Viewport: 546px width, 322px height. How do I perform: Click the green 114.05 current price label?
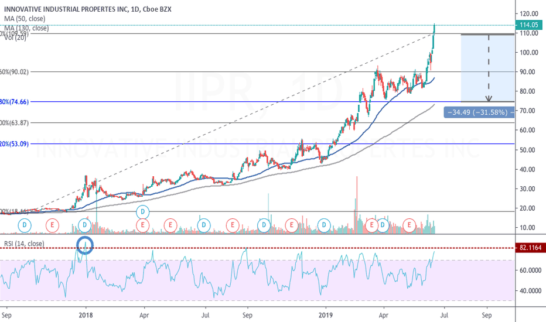click(x=528, y=25)
